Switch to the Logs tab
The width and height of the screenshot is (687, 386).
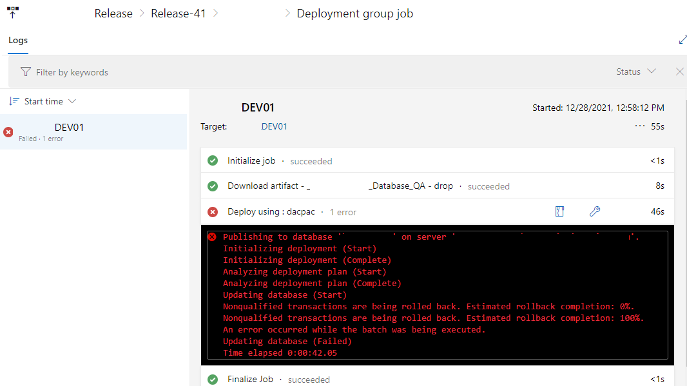click(17, 40)
